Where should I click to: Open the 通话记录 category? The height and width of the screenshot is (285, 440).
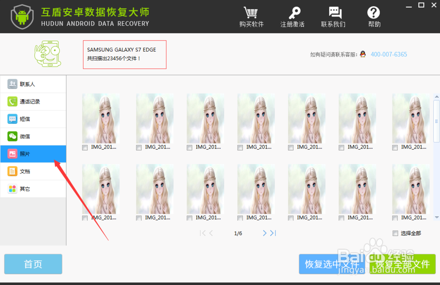[x=33, y=101]
